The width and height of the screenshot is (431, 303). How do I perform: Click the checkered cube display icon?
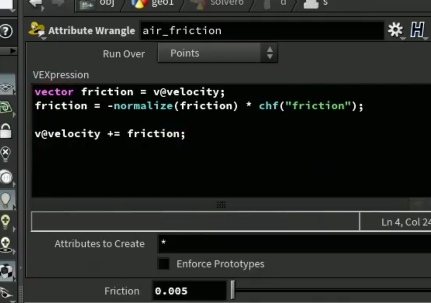(x=7, y=272)
